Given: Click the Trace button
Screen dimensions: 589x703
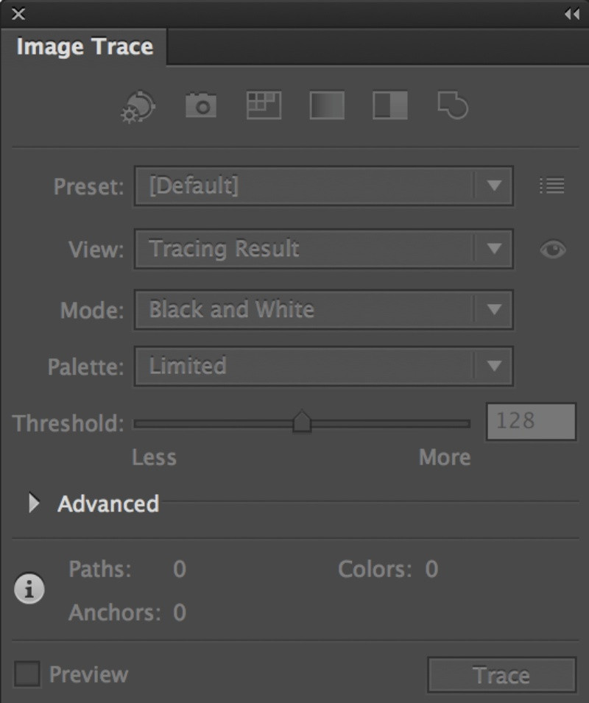Looking at the screenshot, I should 502,675.
